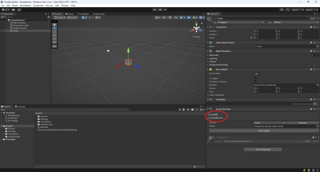The height and width of the screenshot is (172, 320).
Task: Expand the Lighting section
Action: click(208, 58)
